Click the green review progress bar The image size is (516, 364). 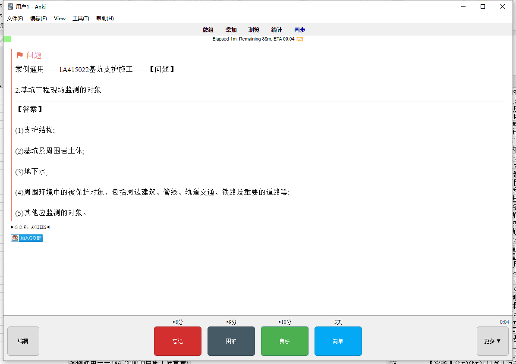point(7,39)
